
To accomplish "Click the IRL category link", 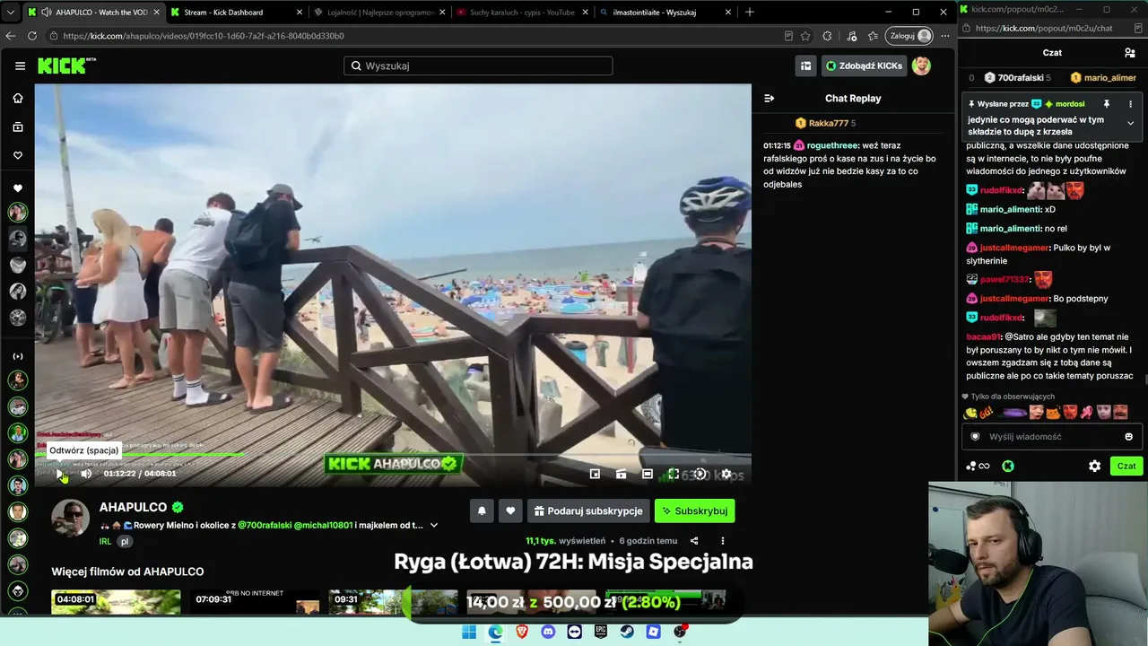I will point(106,542).
